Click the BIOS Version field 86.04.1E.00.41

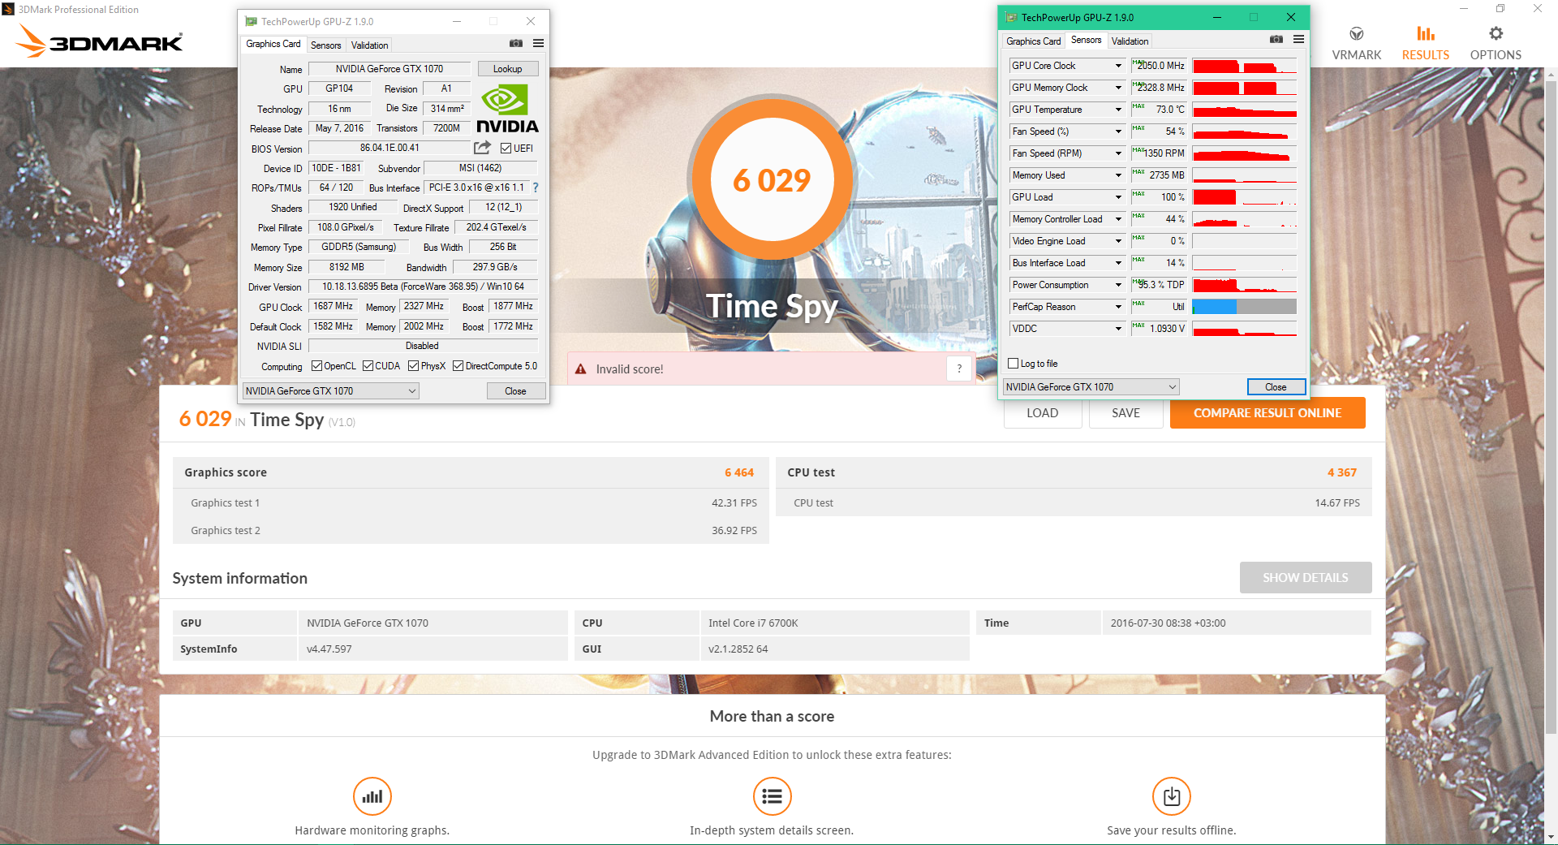[389, 148]
